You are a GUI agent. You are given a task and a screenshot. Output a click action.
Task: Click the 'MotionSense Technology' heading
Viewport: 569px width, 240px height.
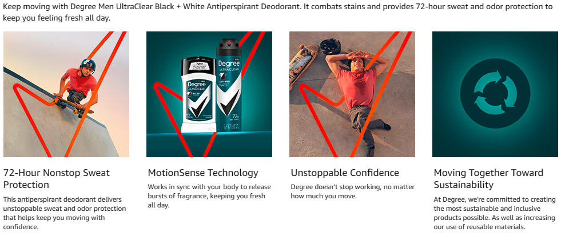203,173
